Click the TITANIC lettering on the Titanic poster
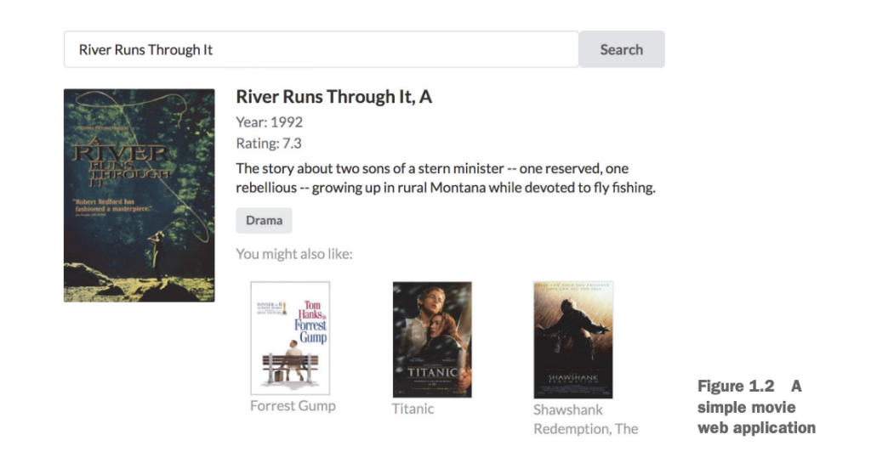Viewport: 871px width, 463px height. click(432, 372)
